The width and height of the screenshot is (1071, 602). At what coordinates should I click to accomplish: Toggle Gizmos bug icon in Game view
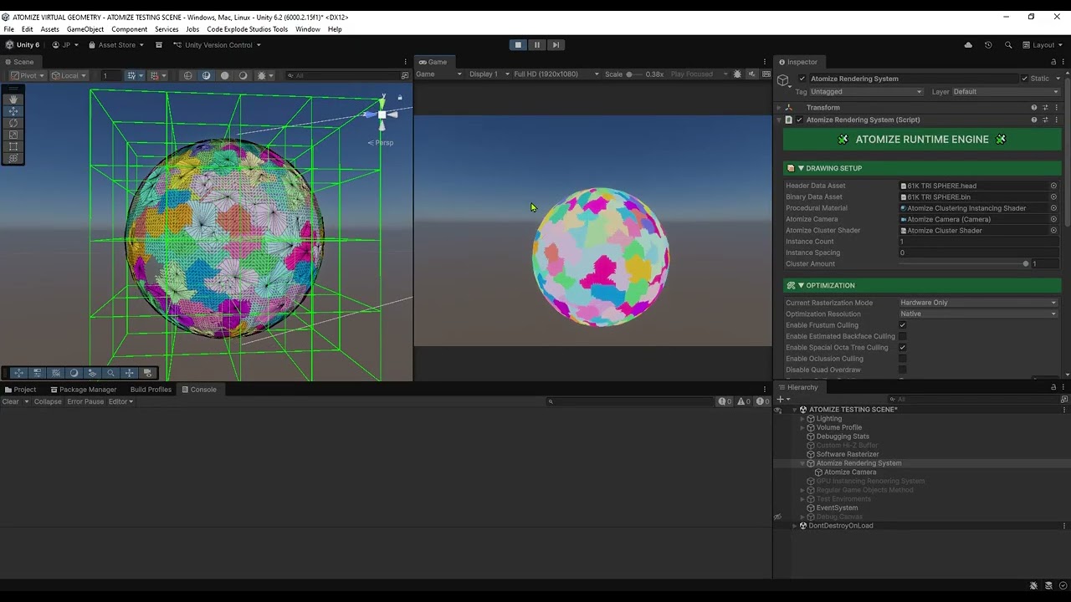737,74
